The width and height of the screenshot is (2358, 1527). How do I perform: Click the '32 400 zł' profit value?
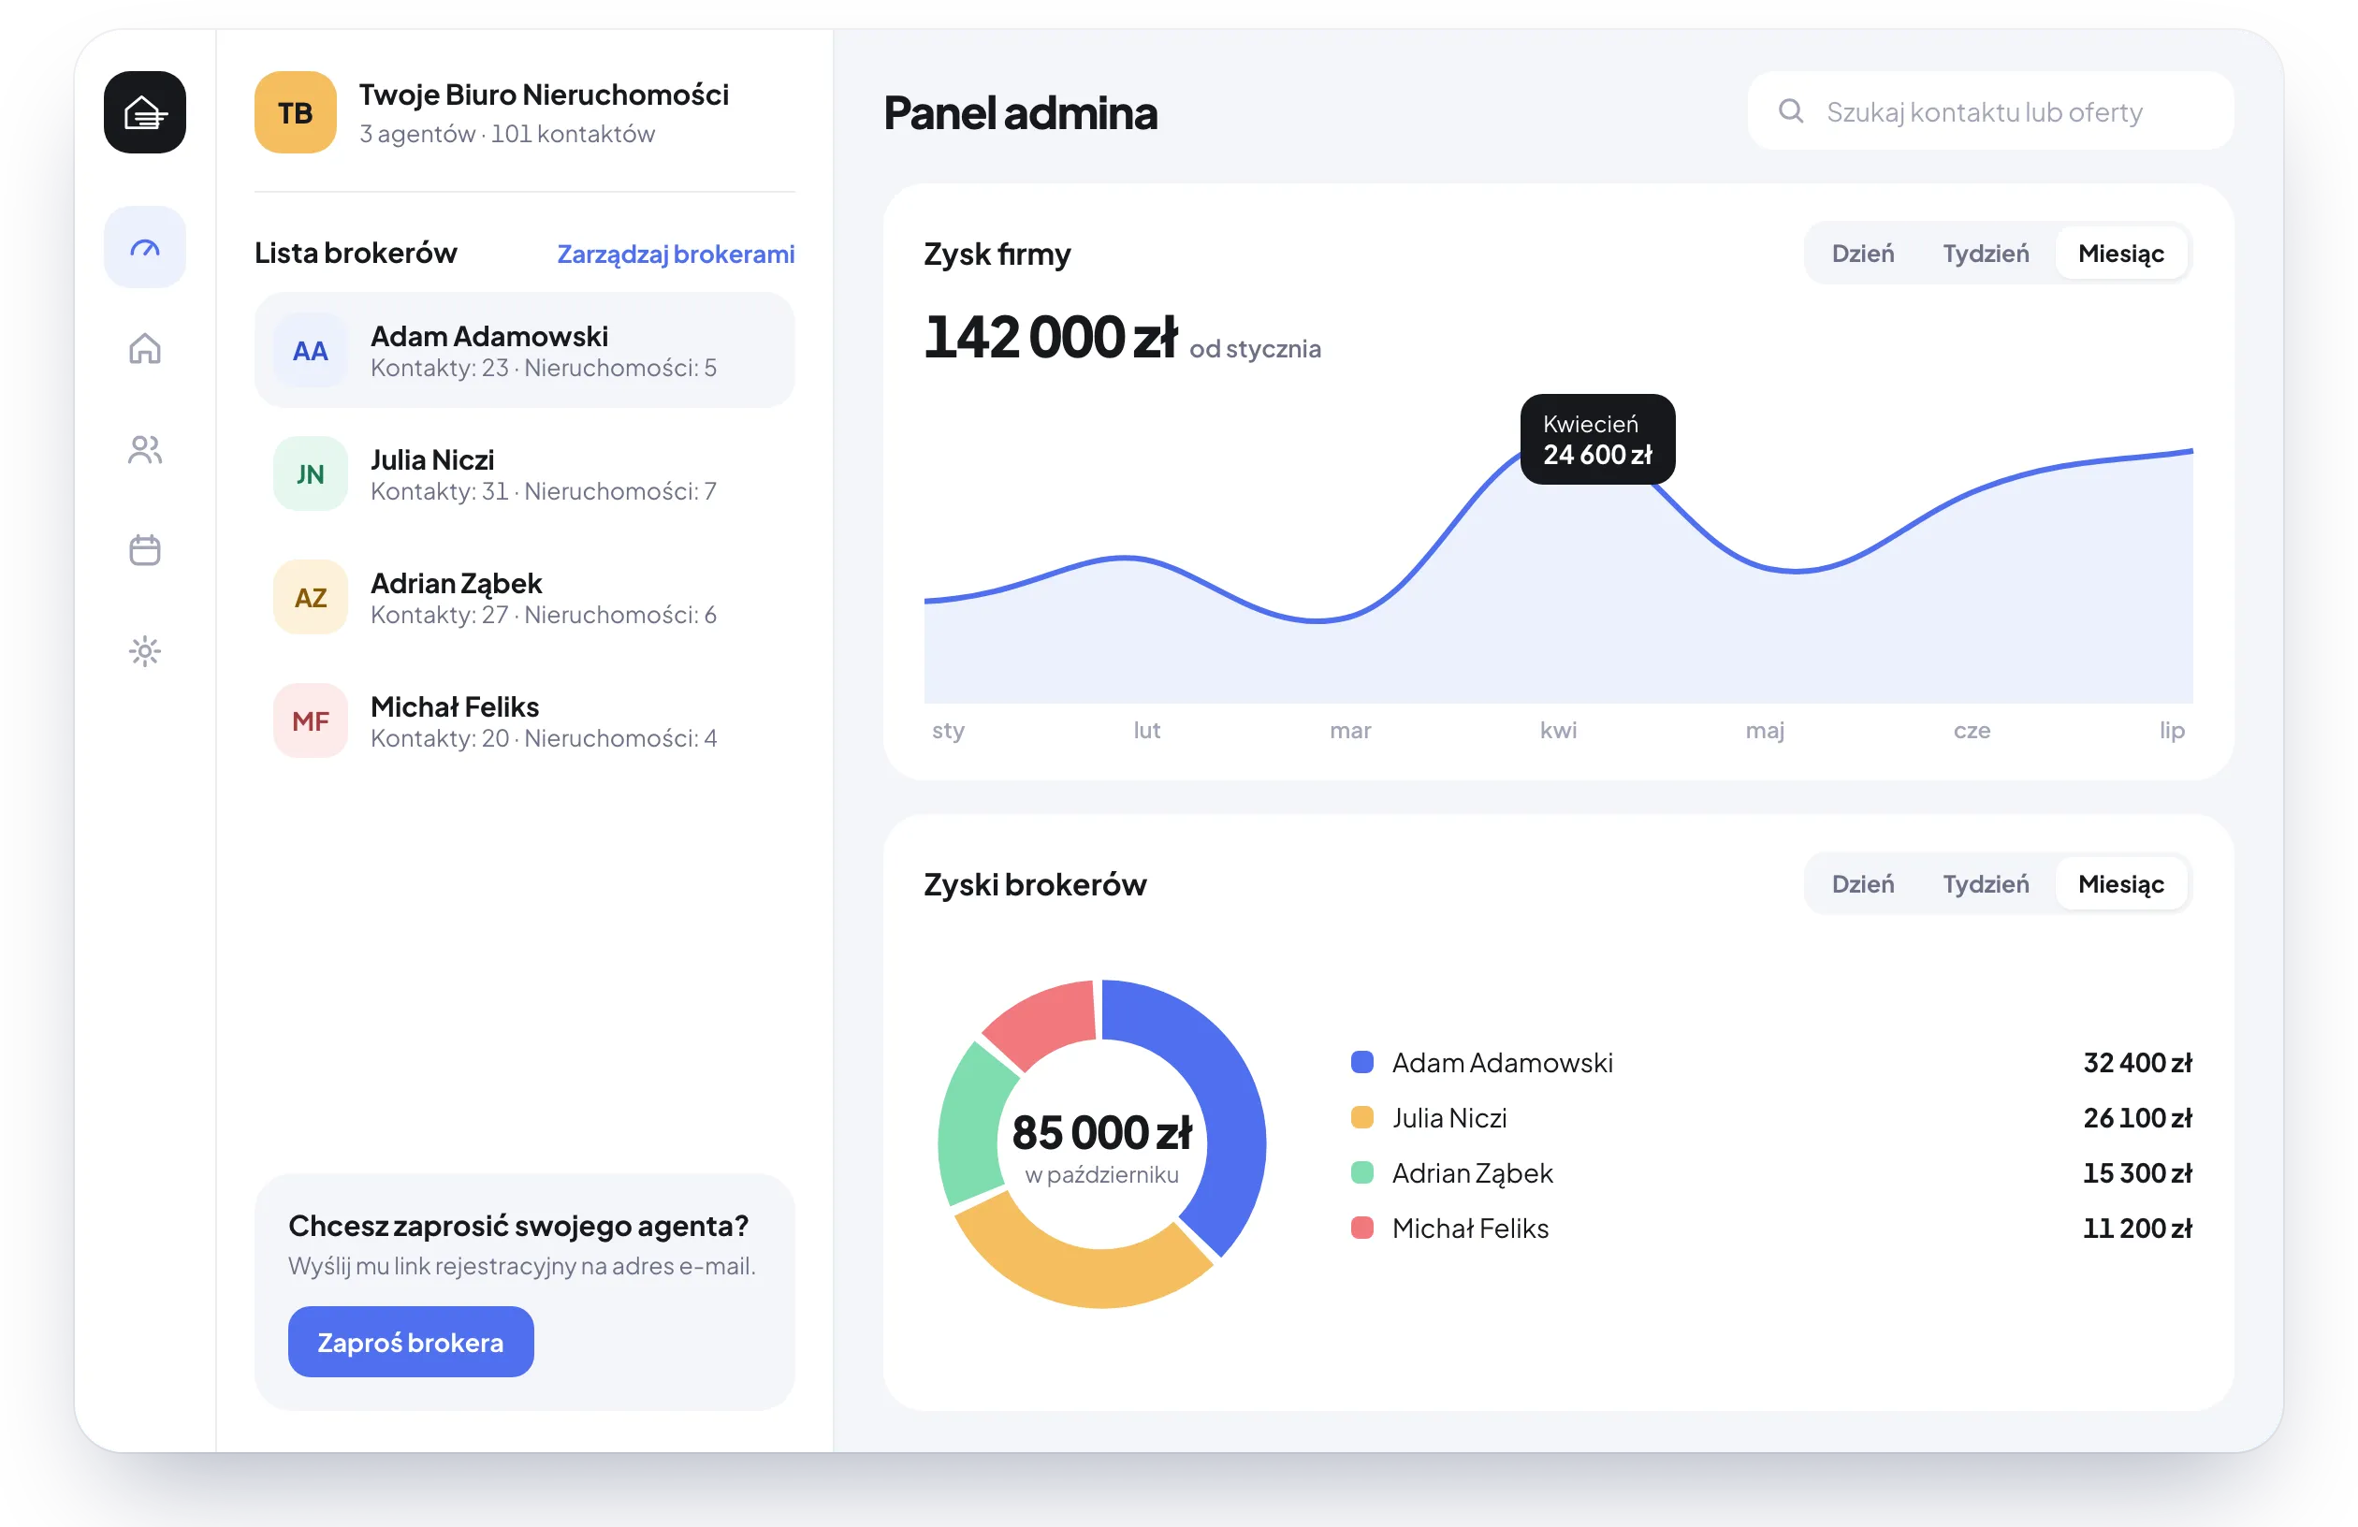(x=2137, y=1062)
